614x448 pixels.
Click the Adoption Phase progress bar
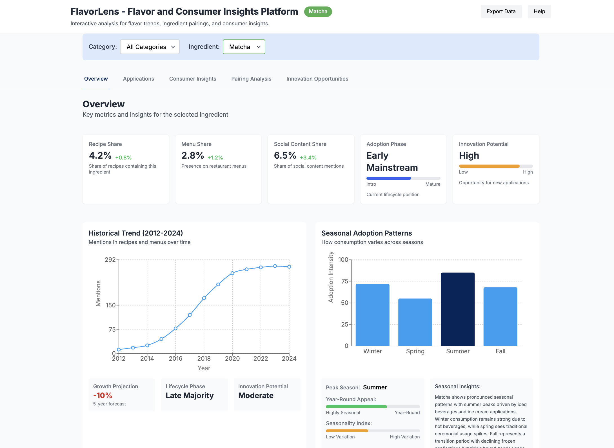point(403,178)
